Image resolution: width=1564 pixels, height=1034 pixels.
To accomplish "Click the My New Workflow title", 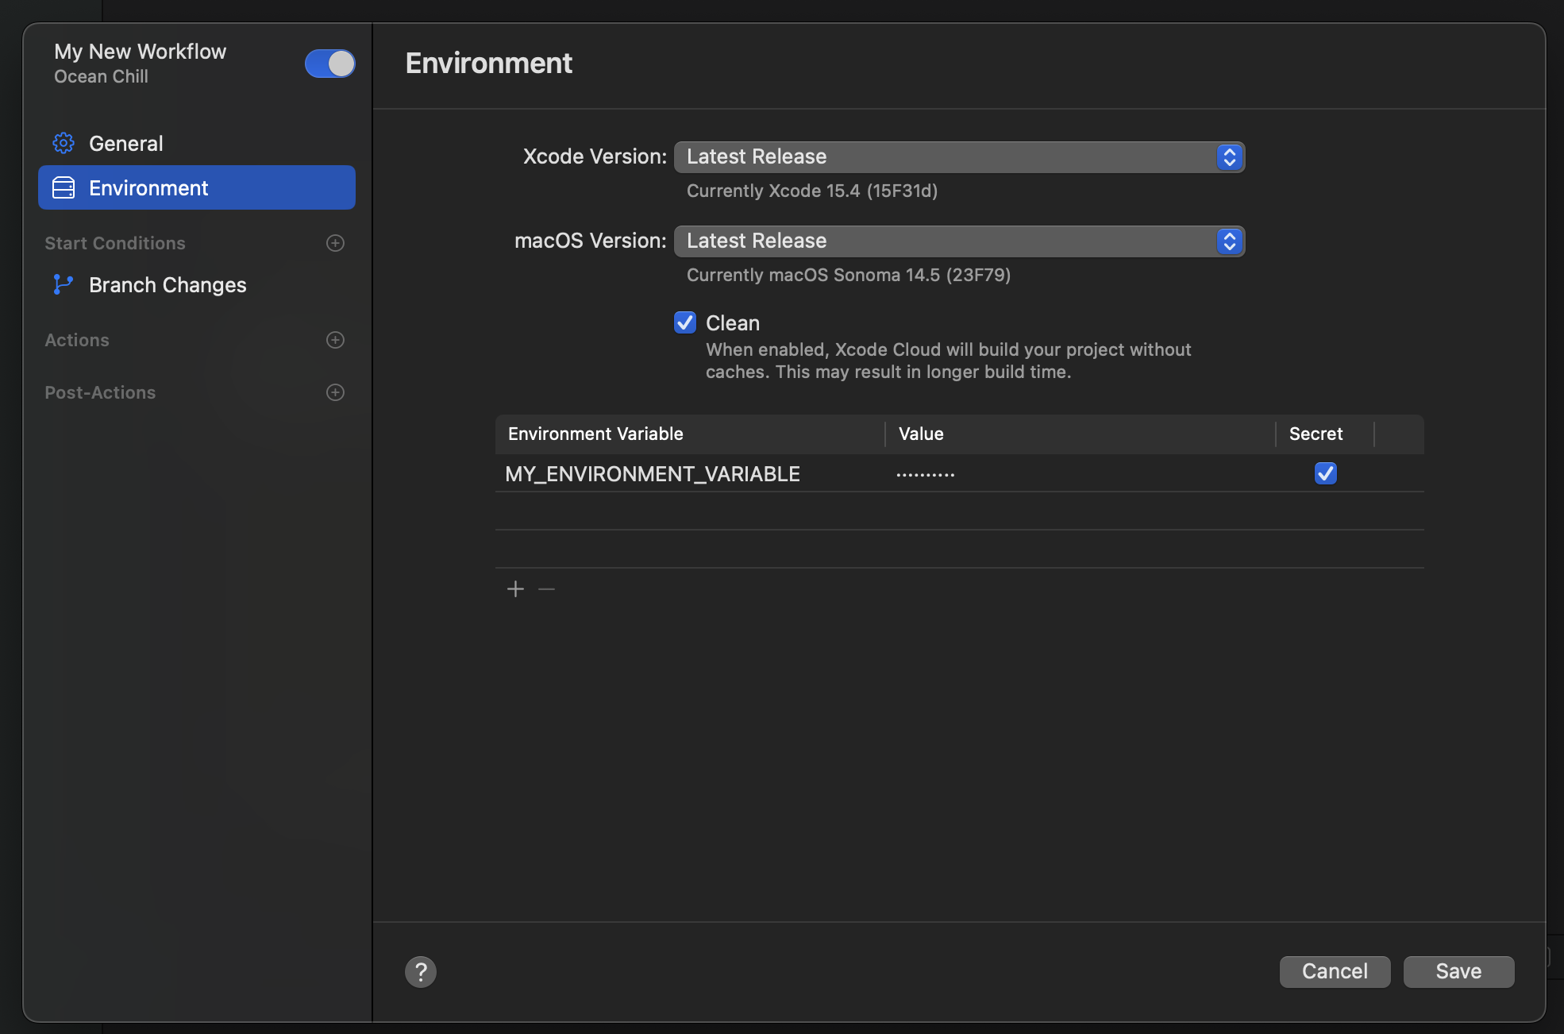I will pos(140,52).
